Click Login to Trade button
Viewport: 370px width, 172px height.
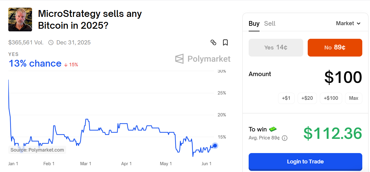point(305,162)
